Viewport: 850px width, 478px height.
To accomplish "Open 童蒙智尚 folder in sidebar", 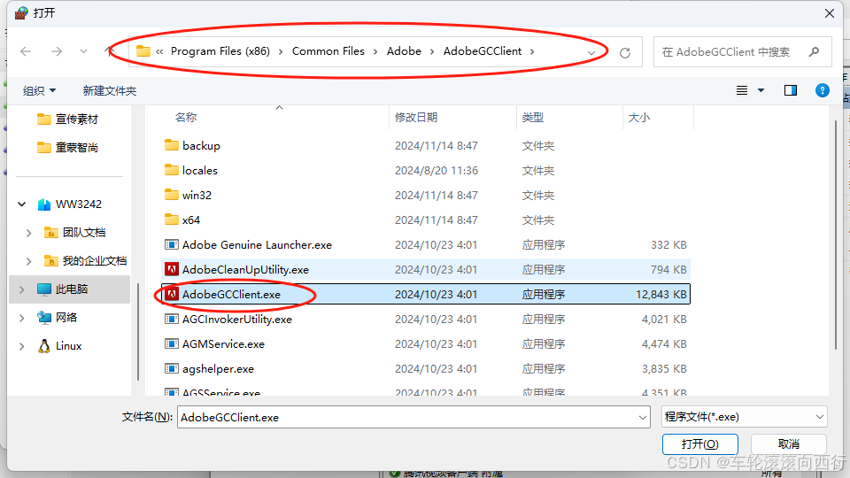I will coord(68,148).
